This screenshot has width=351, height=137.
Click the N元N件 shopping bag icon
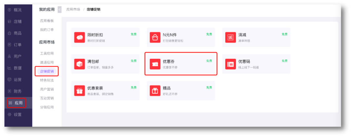point(155,37)
